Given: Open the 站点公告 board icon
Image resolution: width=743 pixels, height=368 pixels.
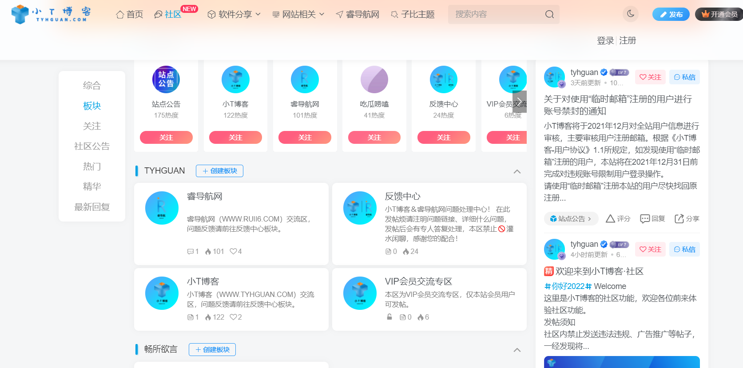Looking at the screenshot, I should click(166, 79).
